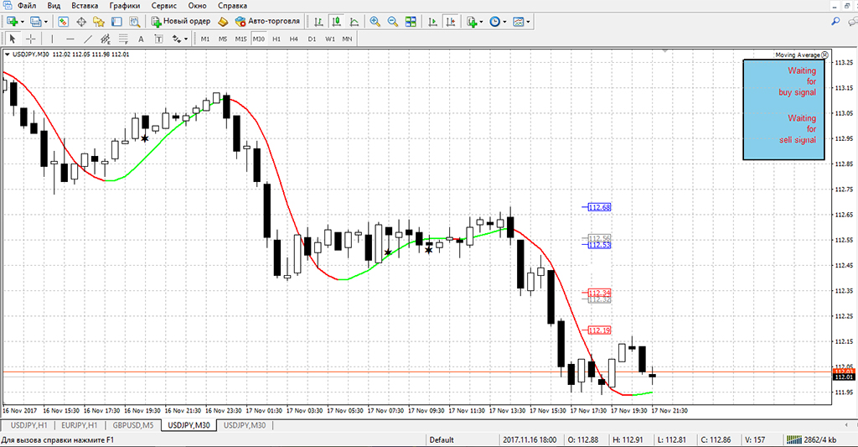This screenshot has width=858, height=447.
Task: Tile chart windows with grid icon
Action: [412, 21]
